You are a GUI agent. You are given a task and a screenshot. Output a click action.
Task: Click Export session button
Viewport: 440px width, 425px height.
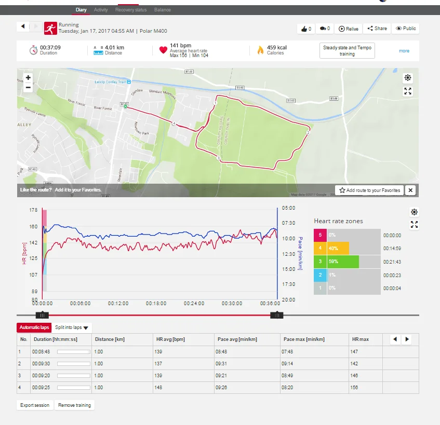[x=35, y=405]
